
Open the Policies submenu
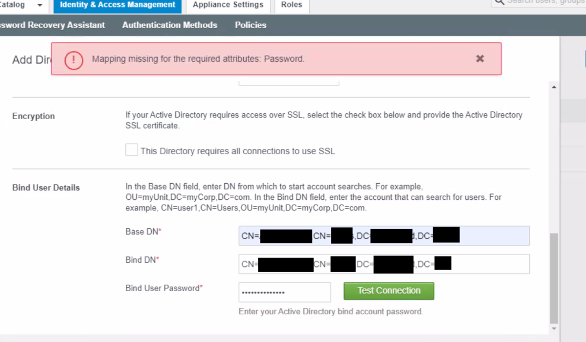coord(250,25)
